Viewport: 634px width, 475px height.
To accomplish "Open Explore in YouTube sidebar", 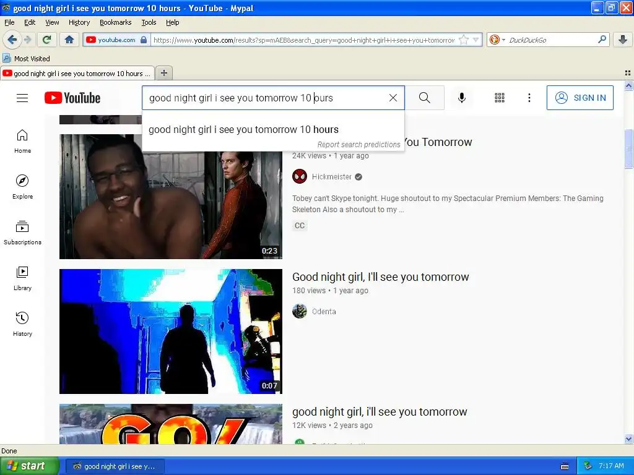I will point(22,187).
